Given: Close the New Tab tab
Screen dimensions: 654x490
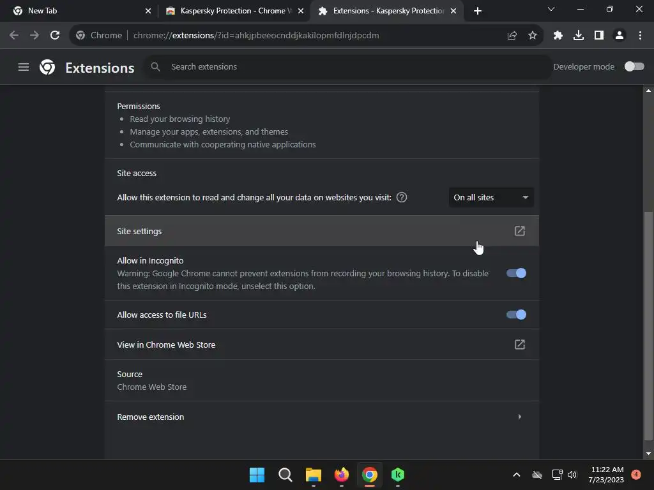Looking at the screenshot, I should (x=148, y=11).
